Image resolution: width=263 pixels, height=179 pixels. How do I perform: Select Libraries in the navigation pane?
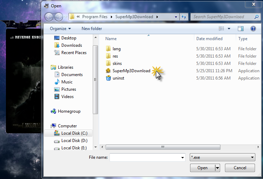(66, 67)
